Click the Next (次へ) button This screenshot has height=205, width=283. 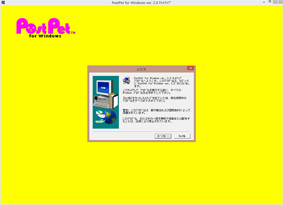click(163, 135)
